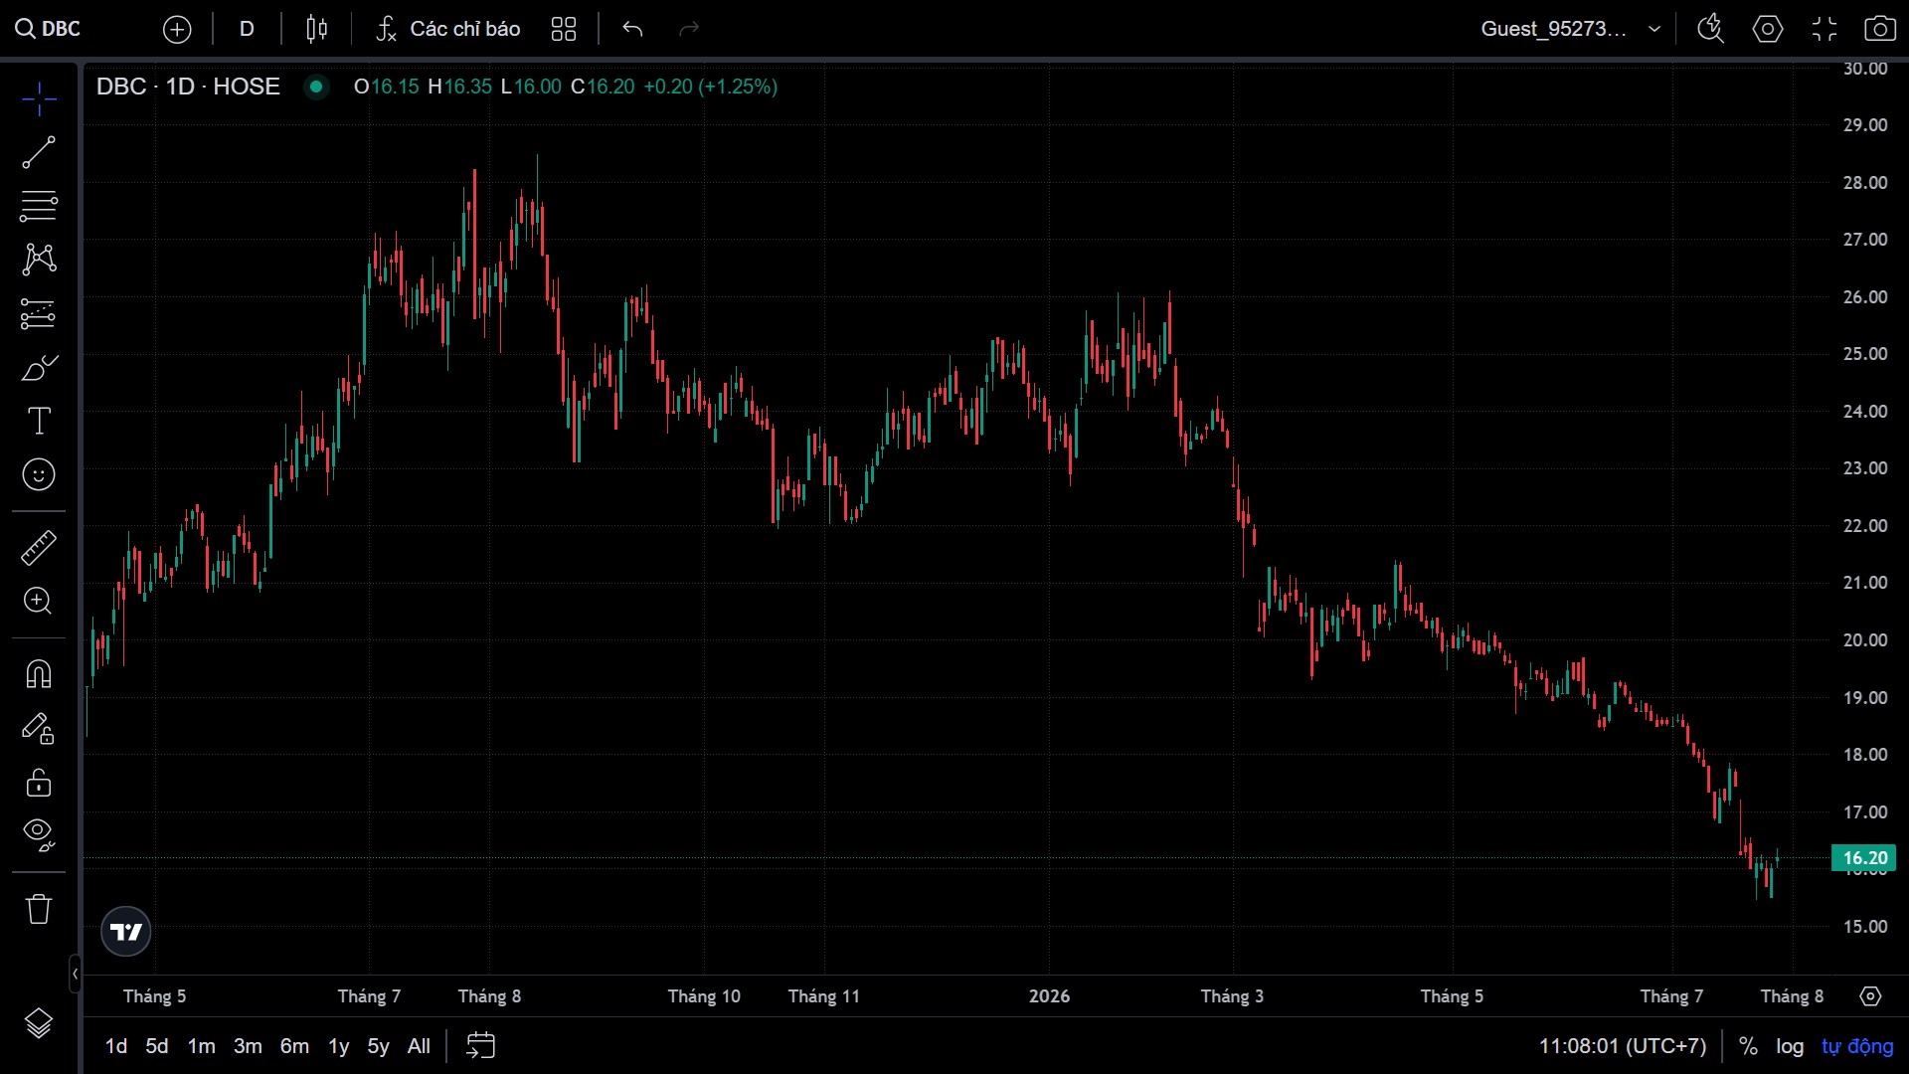This screenshot has width=1909, height=1074.
Task: Add a compare symbol with plus button
Action: [x=177, y=30]
